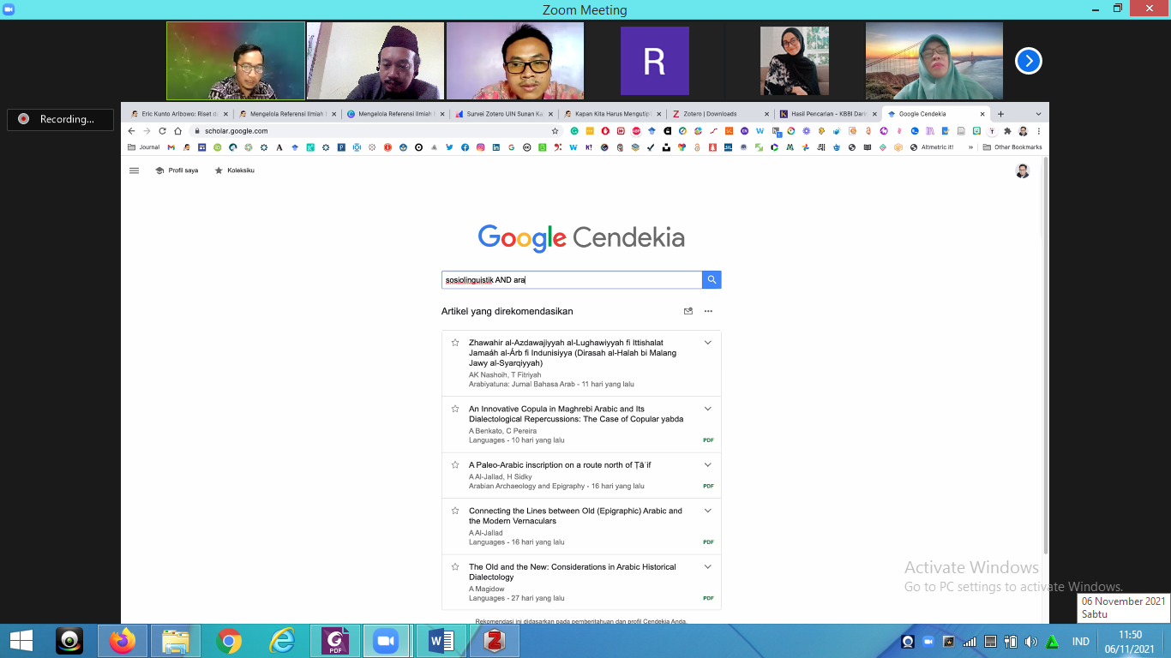Click the blue search magnifier button
This screenshot has height=658, width=1171.
[712, 280]
